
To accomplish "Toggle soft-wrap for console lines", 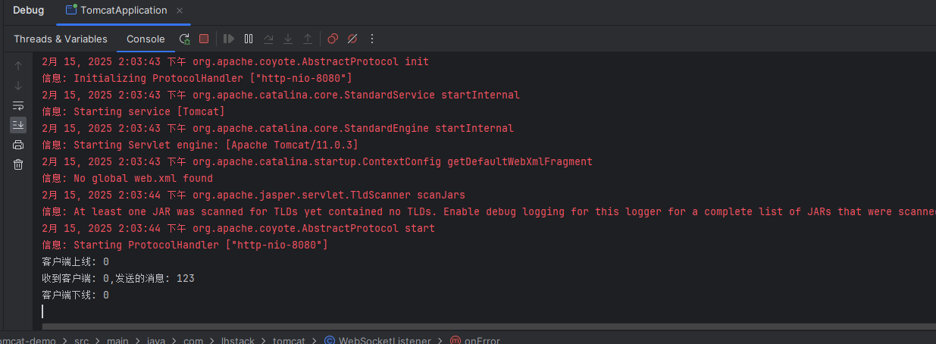I will point(18,105).
